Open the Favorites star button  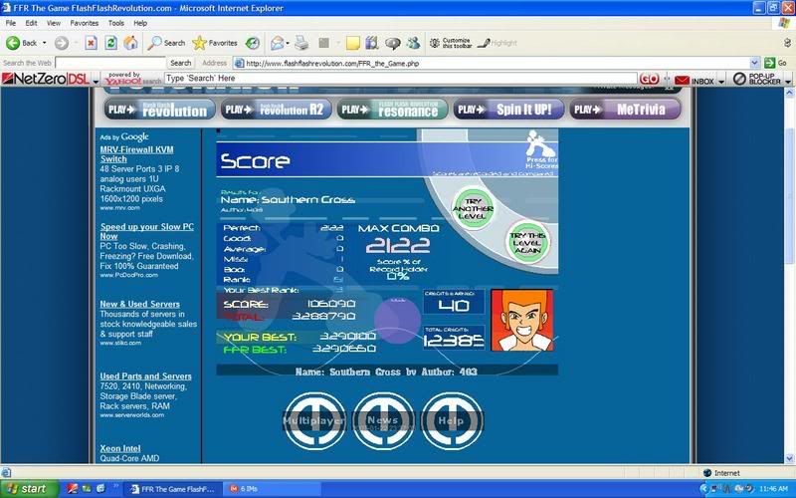click(x=215, y=43)
